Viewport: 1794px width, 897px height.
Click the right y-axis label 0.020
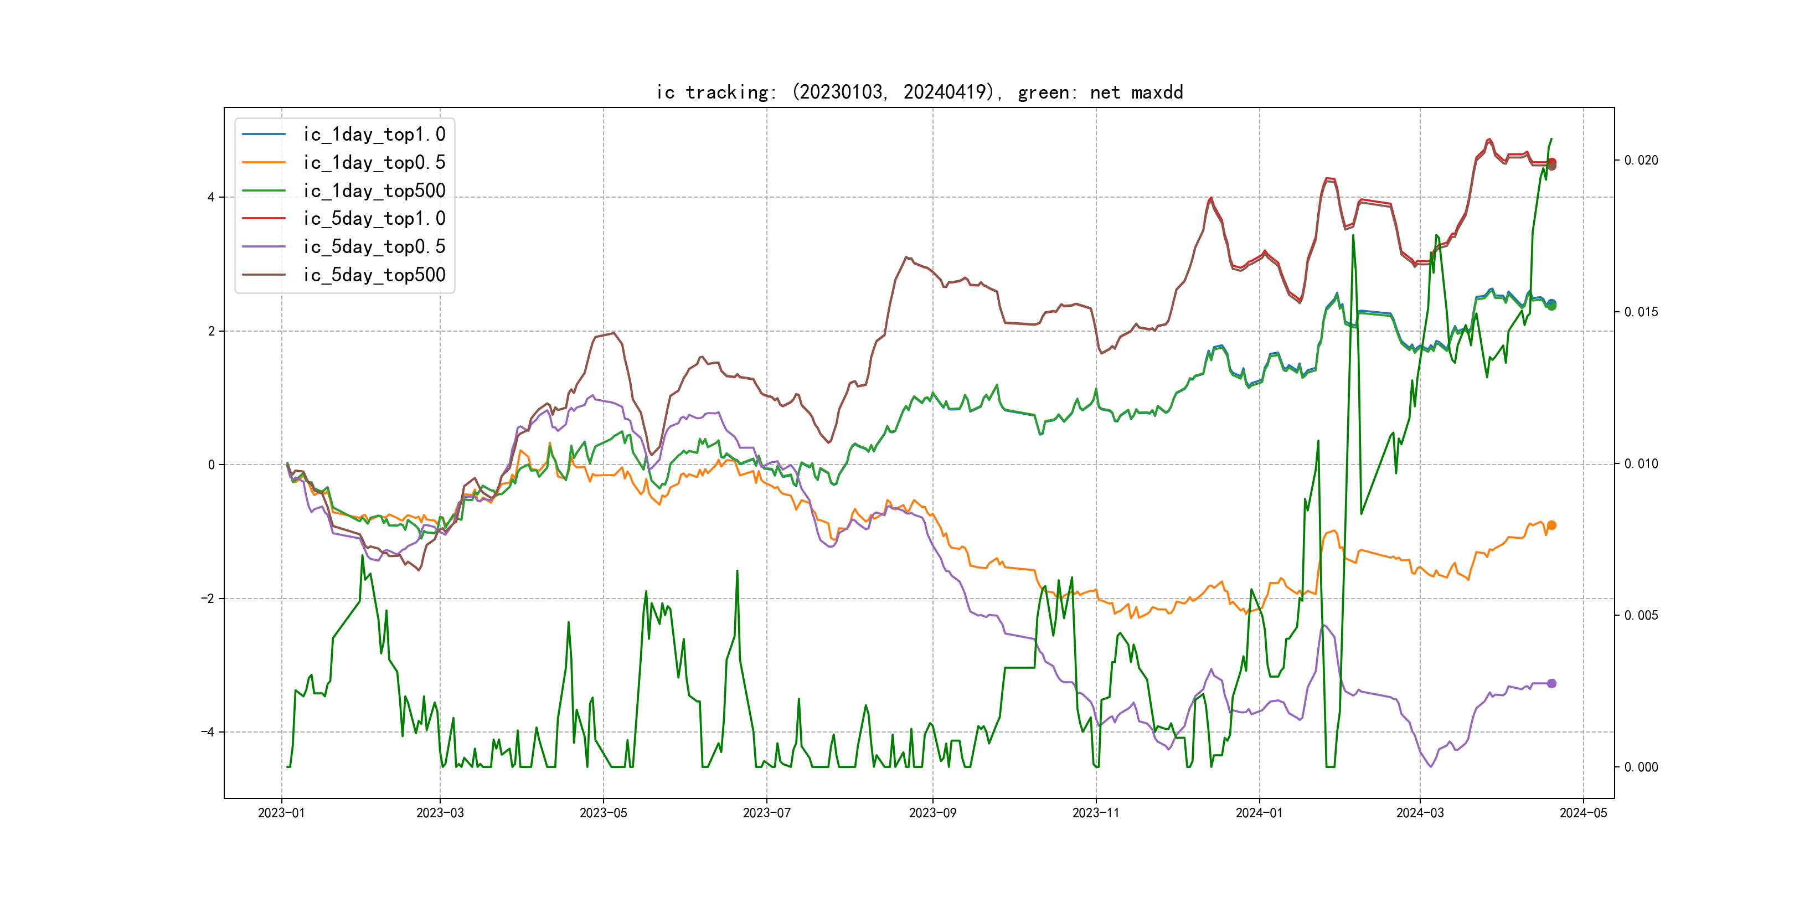pyautogui.click(x=1641, y=160)
